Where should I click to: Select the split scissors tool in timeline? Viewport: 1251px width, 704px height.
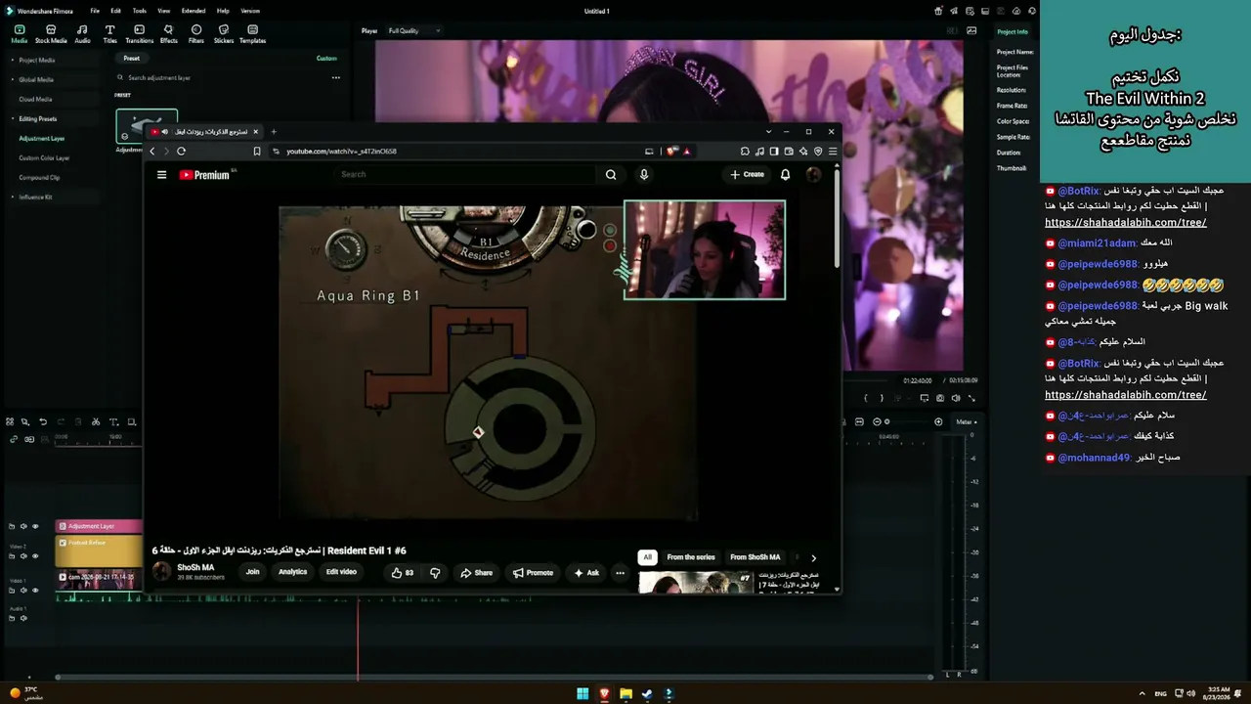point(96,422)
